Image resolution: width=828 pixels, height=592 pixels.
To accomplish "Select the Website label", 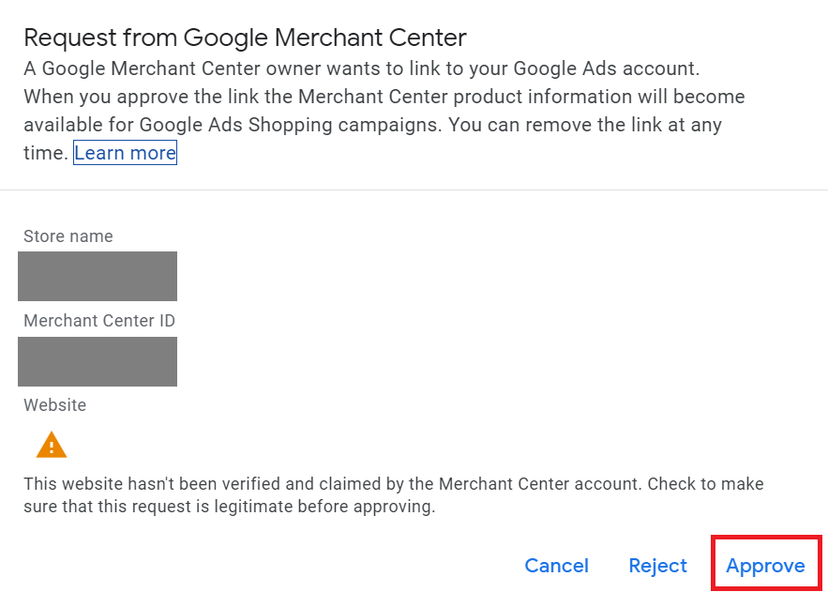I will (x=55, y=405).
